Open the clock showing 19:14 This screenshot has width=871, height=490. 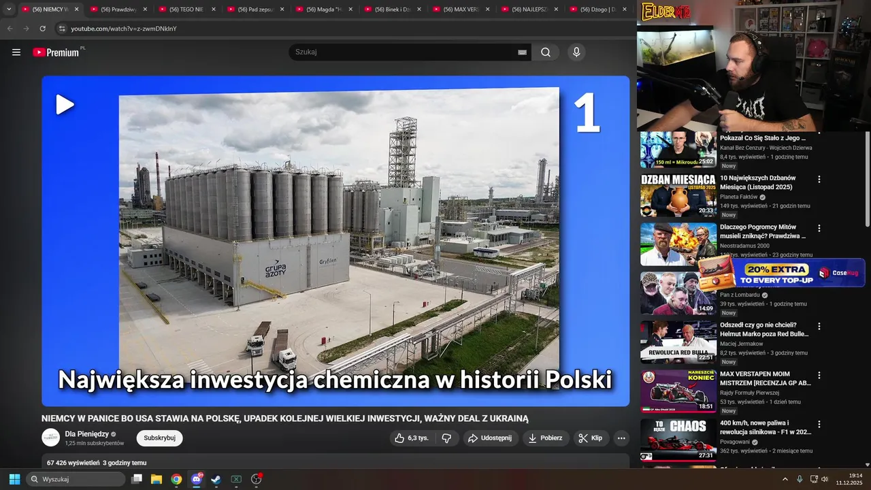(x=849, y=479)
